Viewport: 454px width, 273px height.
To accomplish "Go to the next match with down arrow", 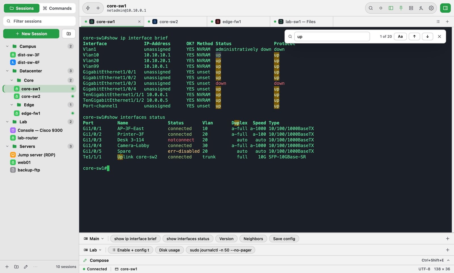I will [427, 37].
